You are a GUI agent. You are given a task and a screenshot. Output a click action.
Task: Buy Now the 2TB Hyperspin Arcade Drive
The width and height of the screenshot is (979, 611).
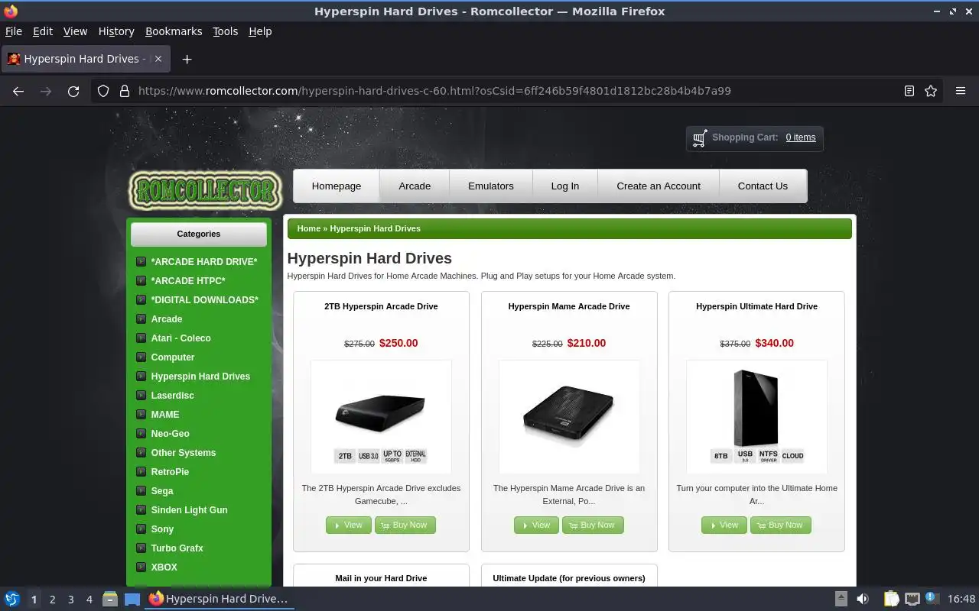405,525
